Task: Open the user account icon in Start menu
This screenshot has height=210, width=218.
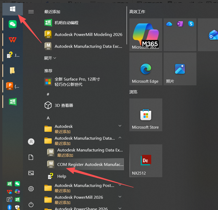Action: point(31,142)
